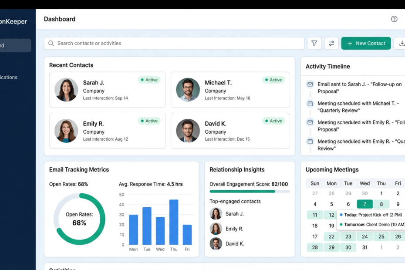The height and width of the screenshot is (270, 405).
Task: Click the Thu bar in response time chart
Action: tap(174, 222)
